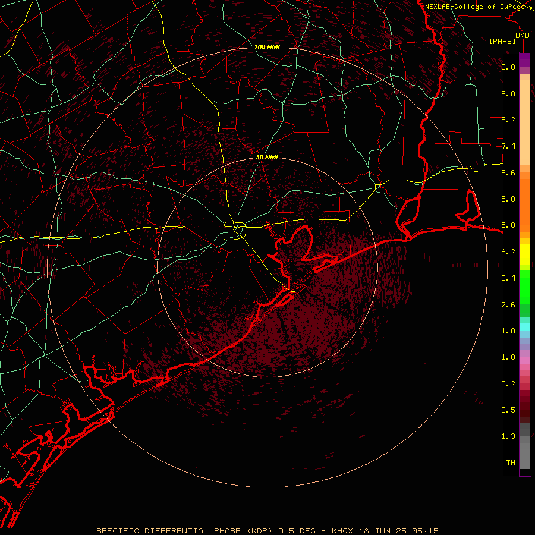
Task: Click the 9.0 value on the color scale
Action: click(508, 93)
